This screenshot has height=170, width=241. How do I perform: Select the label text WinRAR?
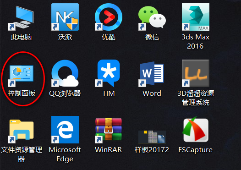click(x=109, y=150)
